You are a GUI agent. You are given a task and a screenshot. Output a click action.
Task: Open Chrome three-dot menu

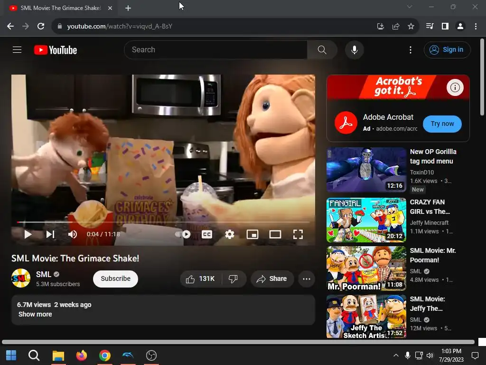[476, 27]
